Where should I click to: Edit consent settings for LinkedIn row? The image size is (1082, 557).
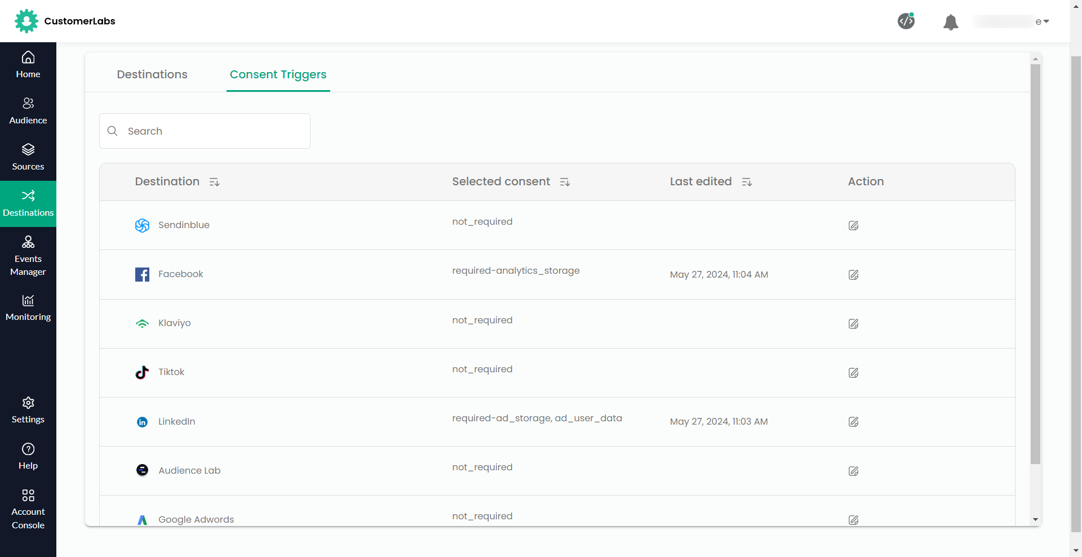pyautogui.click(x=853, y=422)
